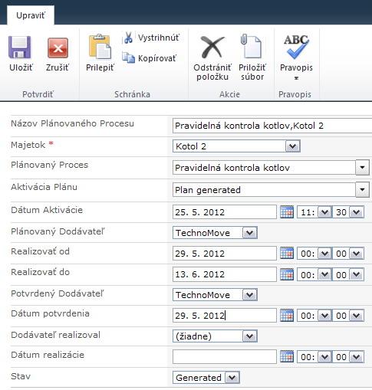The height and width of the screenshot is (390, 372).
Task: Switch to the Upraviť ribbon tab
Action: click(x=31, y=15)
